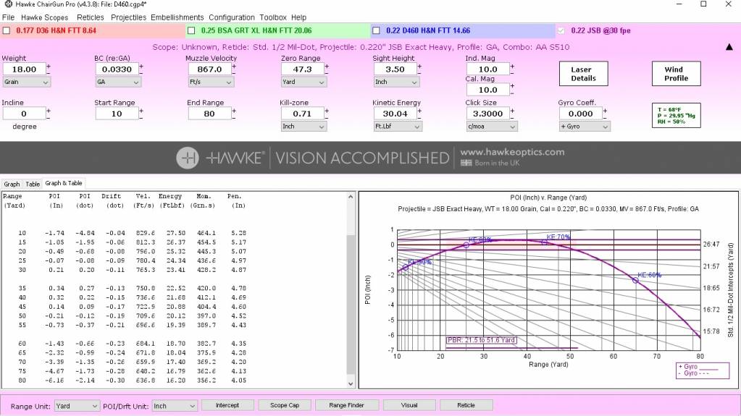Viewport: 741px width, 416px height.
Task: Click the Zero Range field 47.3
Action: point(302,69)
